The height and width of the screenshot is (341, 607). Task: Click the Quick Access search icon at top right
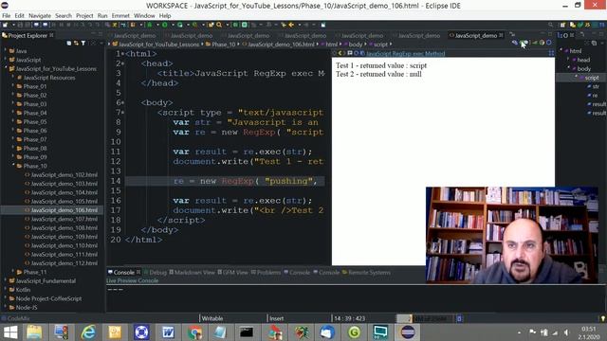click(550, 25)
